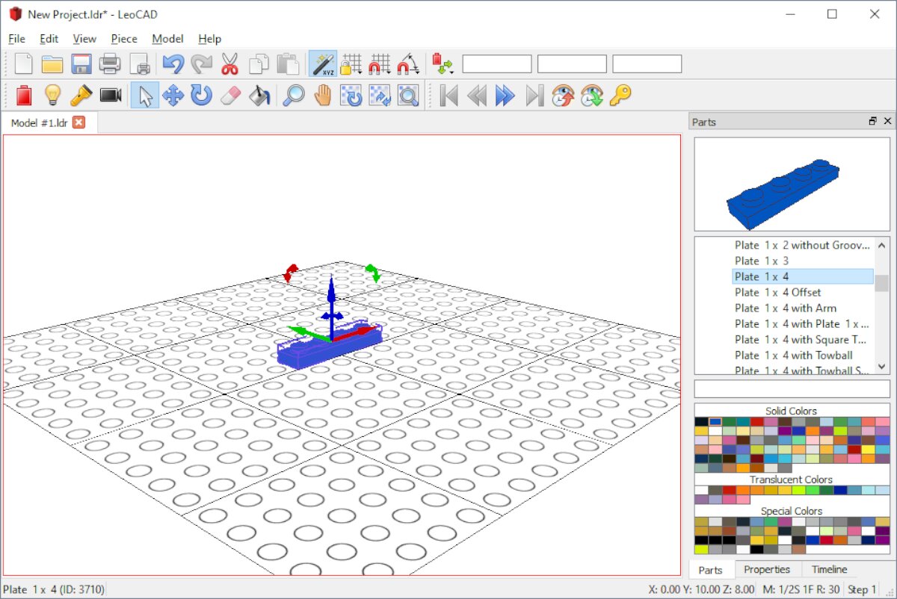Viewport: 897px width, 599px height.
Task: Select Plate 1 x 4 Offset part
Action: 777,292
